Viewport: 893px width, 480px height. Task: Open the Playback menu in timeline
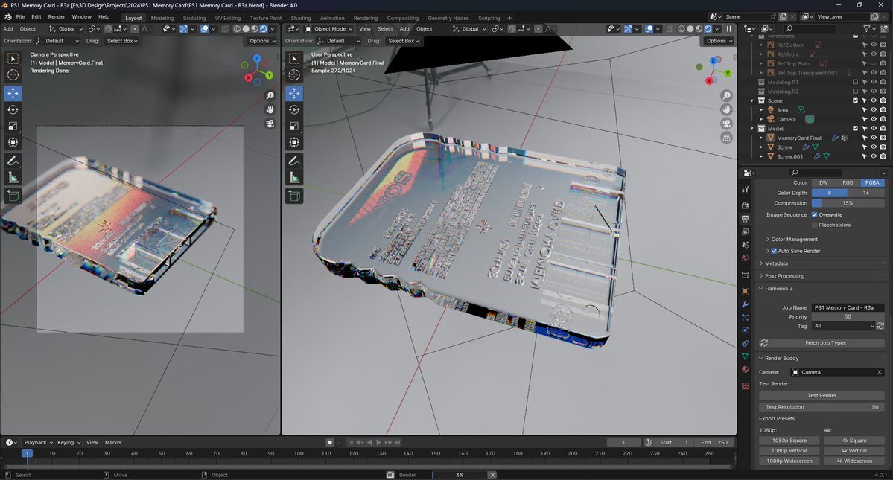(x=37, y=443)
